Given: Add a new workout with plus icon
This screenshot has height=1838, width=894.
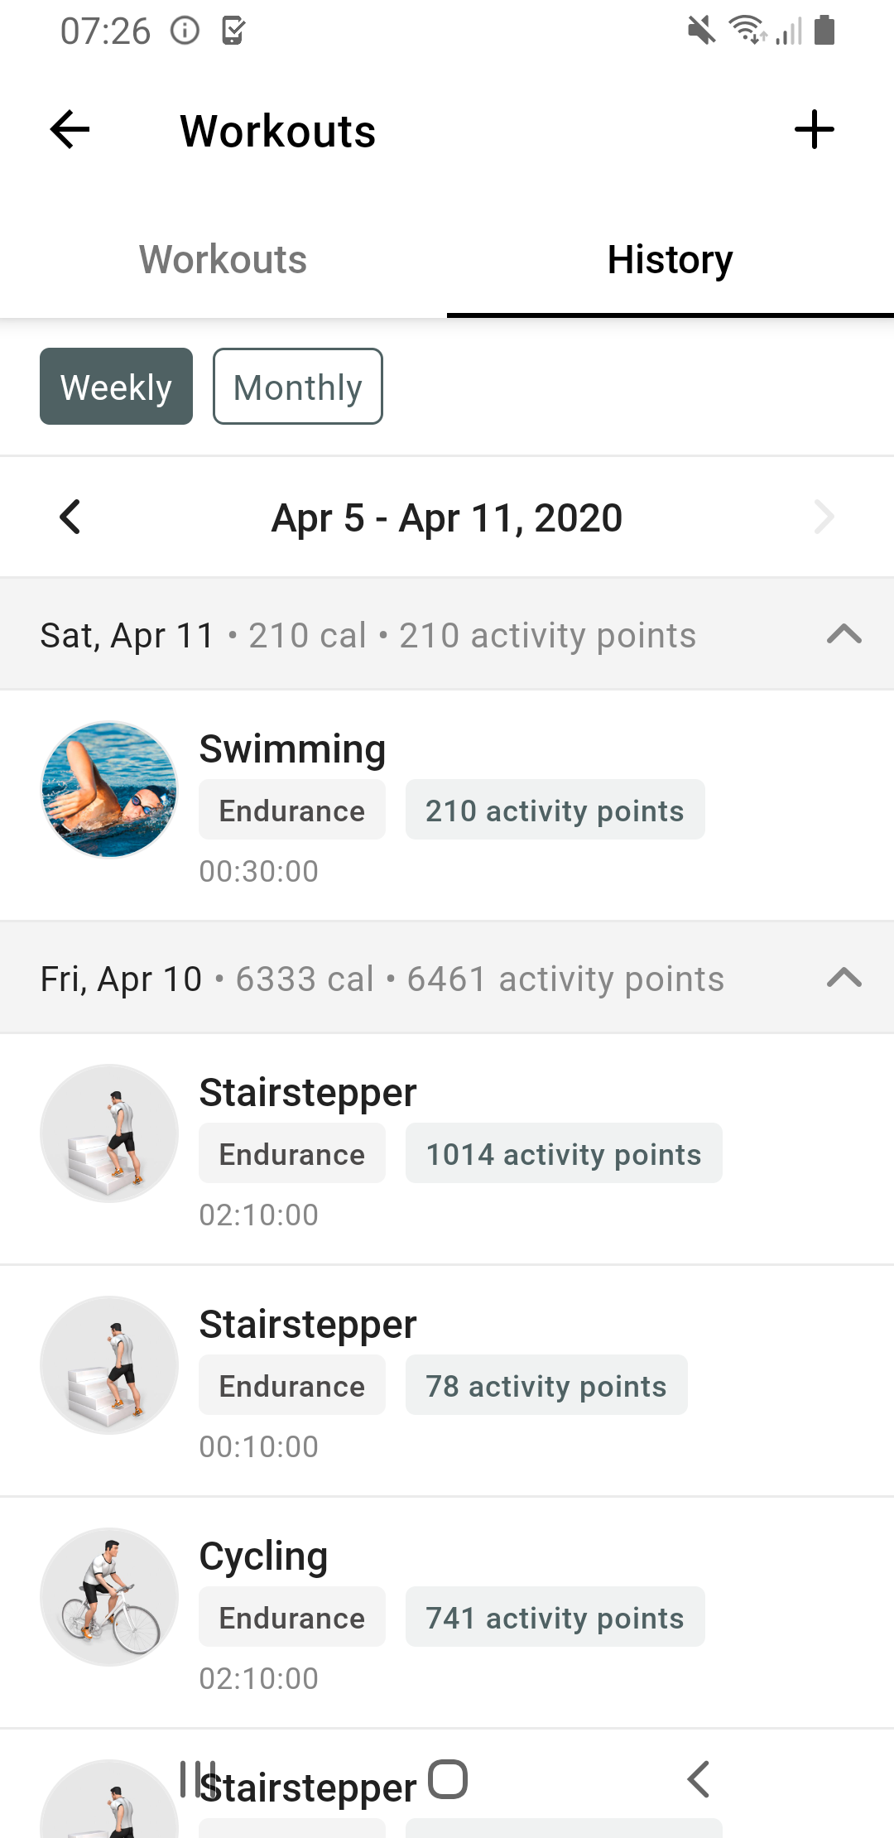Looking at the screenshot, I should 814,130.
